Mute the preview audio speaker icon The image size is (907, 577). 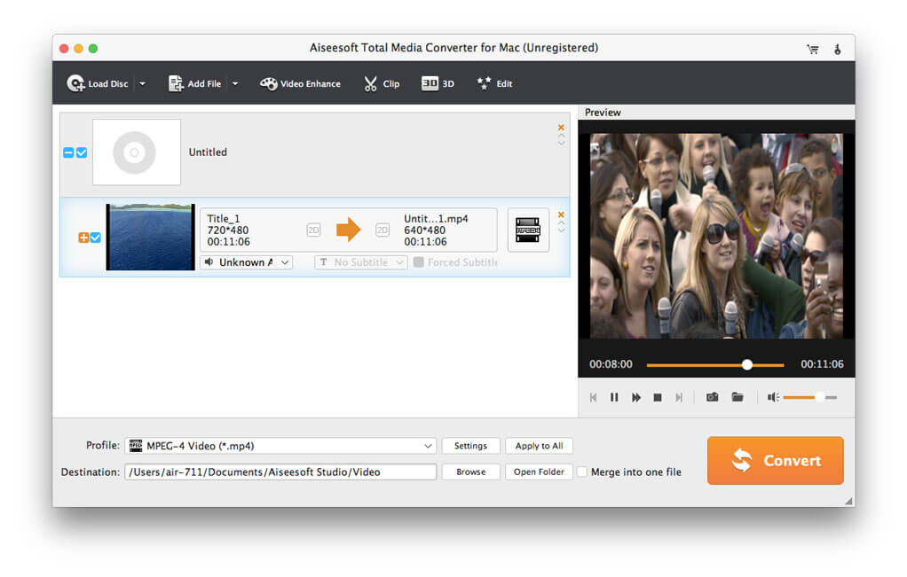pyautogui.click(x=773, y=397)
